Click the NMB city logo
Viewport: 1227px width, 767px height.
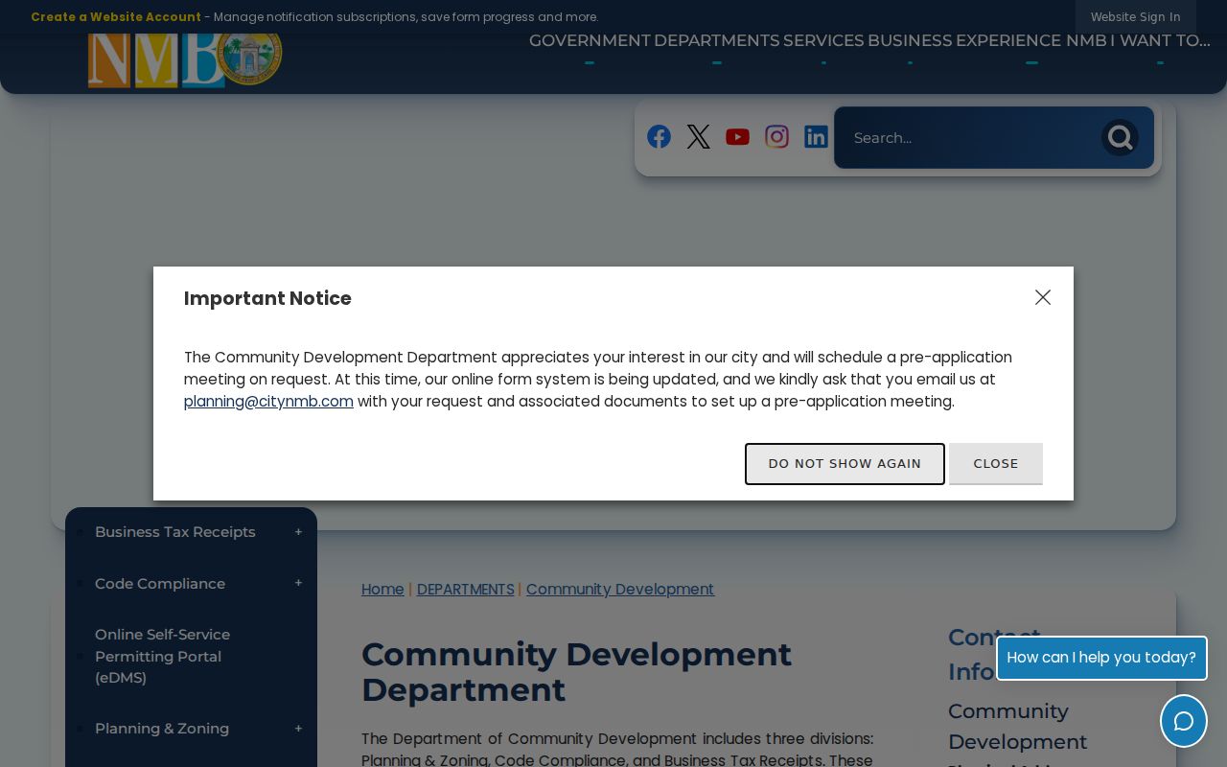click(x=185, y=58)
